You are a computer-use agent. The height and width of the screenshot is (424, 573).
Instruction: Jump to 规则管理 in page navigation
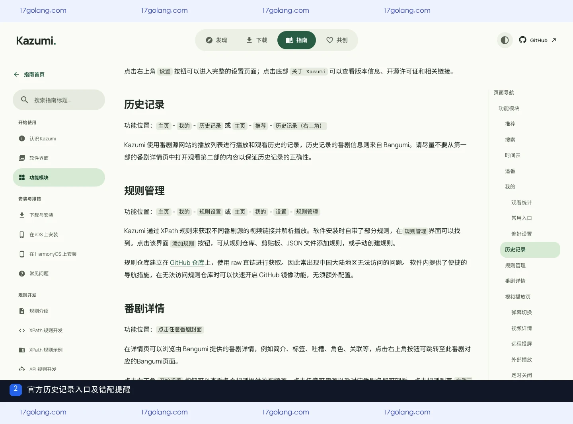pyautogui.click(x=515, y=265)
